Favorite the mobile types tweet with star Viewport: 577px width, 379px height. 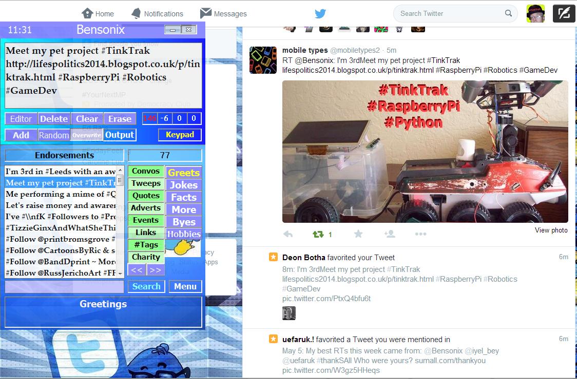click(x=358, y=234)
